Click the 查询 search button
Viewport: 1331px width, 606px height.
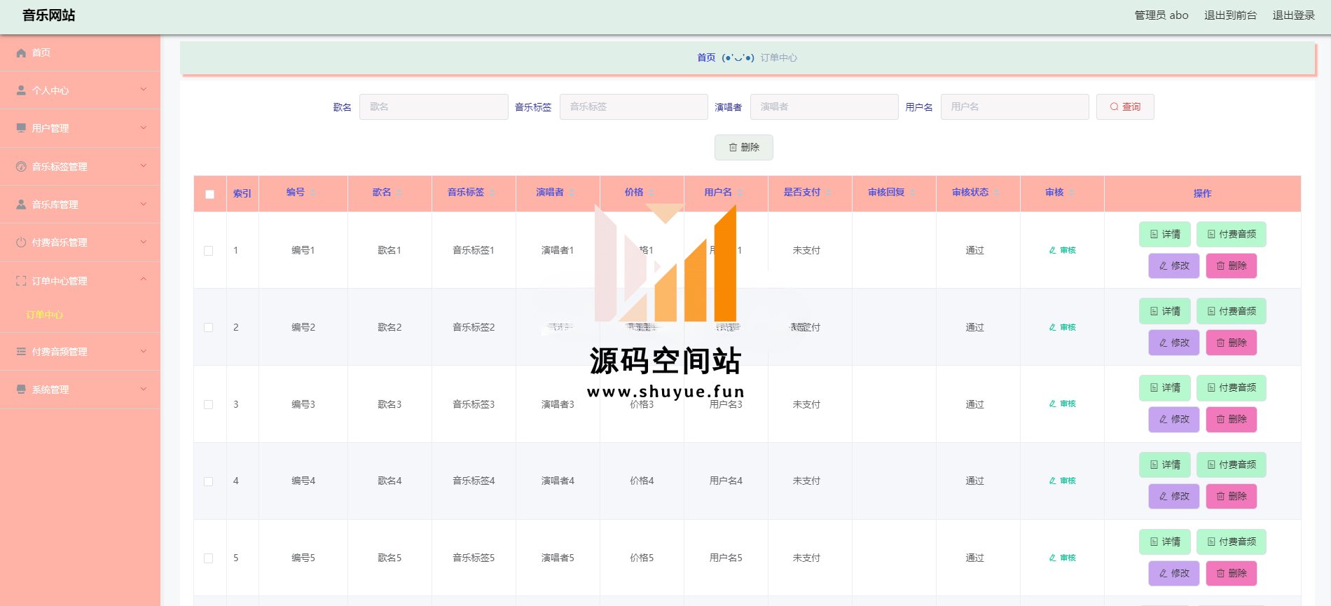point(1125,106)
